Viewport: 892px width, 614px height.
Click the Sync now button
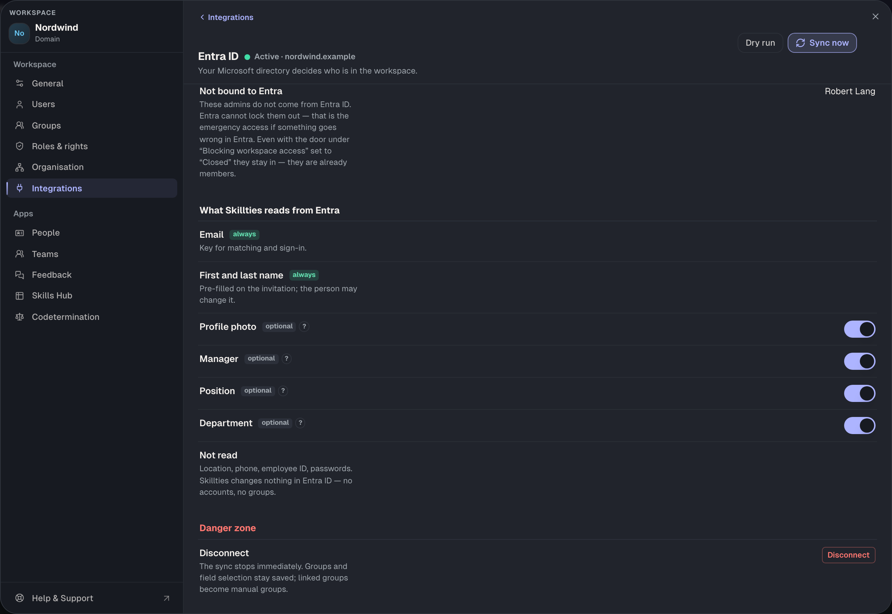[x=822, y=43]
